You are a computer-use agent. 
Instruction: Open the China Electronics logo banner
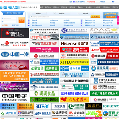15,98
